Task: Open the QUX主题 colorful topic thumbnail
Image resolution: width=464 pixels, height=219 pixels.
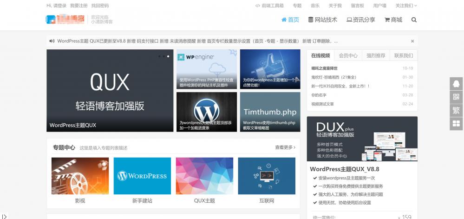Action: click(x=204, y=176)
